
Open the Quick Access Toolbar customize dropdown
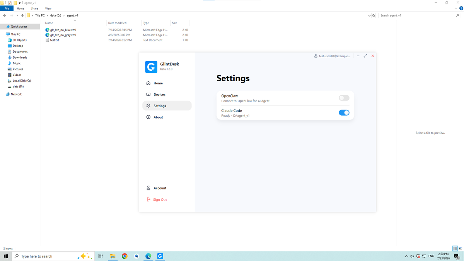pyautogui.click(x=19, y=3)
